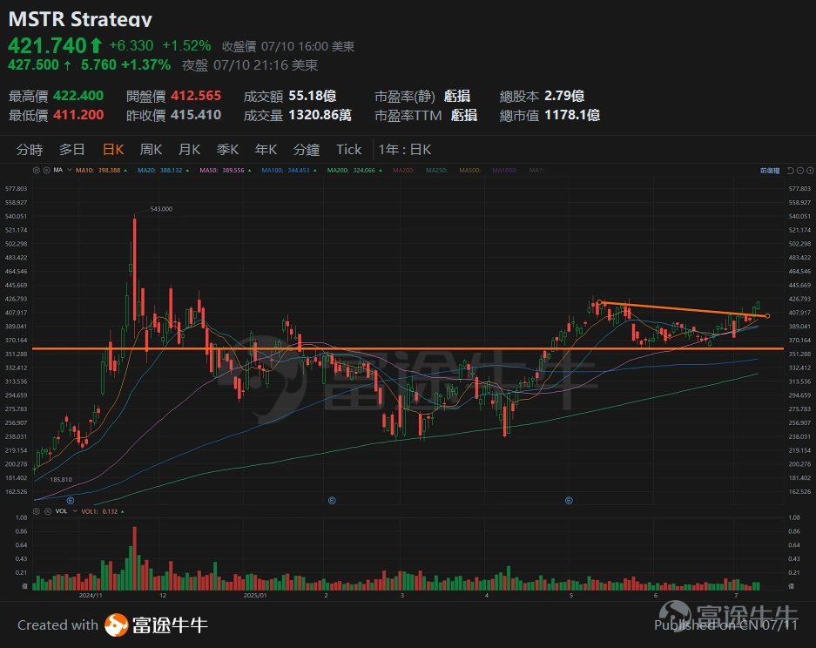Click the zoom-in plus icon above the chart
Screen dimensions: 816x648
tap(810, 171)
